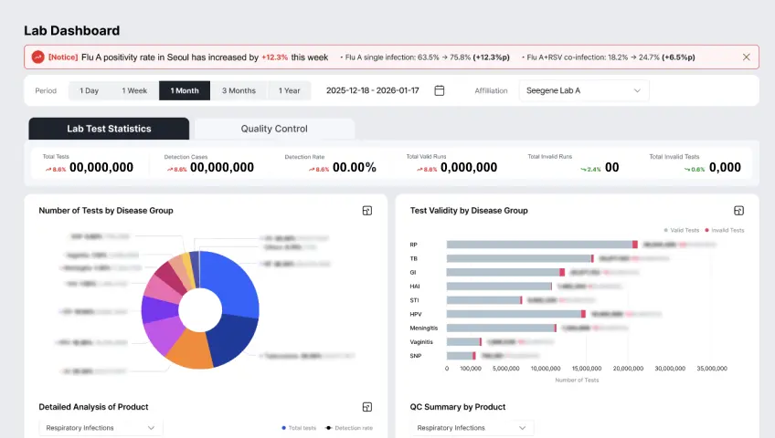
Task: Open Respiratory Infections dropdown under Detailed Analysis
Action: coord(101,428)
